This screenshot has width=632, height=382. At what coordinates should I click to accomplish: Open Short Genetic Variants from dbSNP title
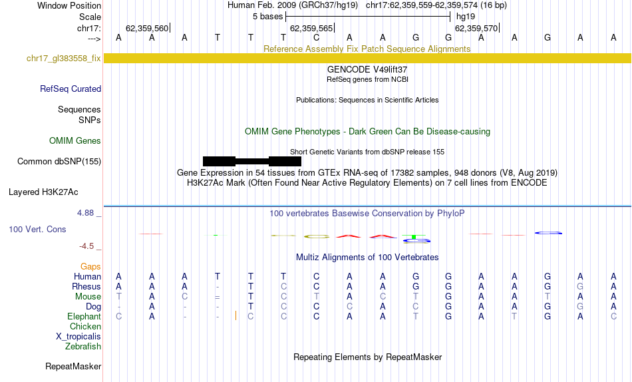(367, 152)
